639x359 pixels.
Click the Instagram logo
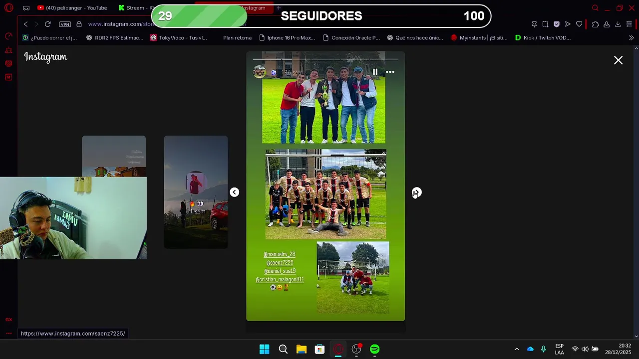click(45, 57)
